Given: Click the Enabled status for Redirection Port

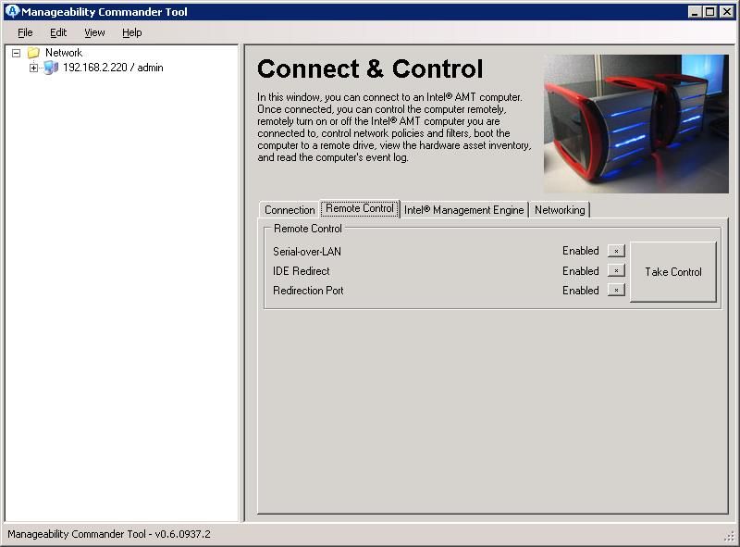Looking at the screenshot, I should pos(581,291).
